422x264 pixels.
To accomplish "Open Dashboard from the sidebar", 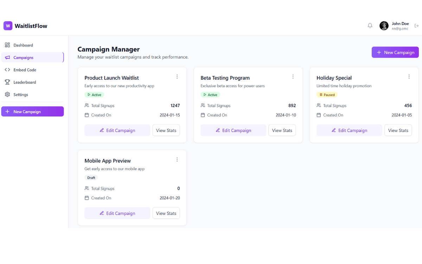I will tap(23, 45).
